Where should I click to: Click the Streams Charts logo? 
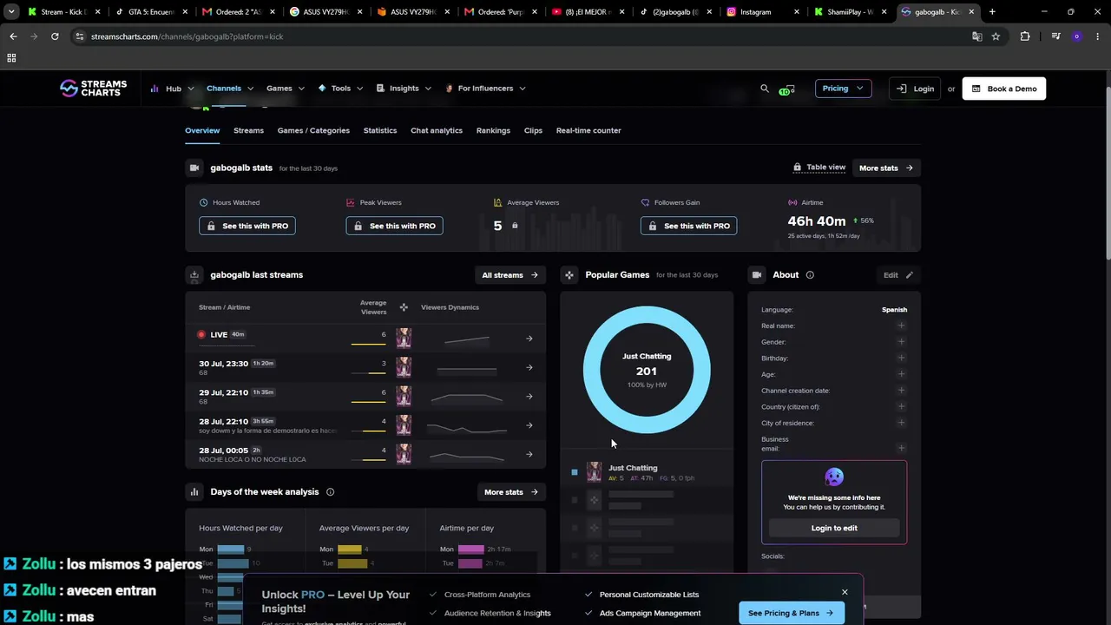coord(93,89)
